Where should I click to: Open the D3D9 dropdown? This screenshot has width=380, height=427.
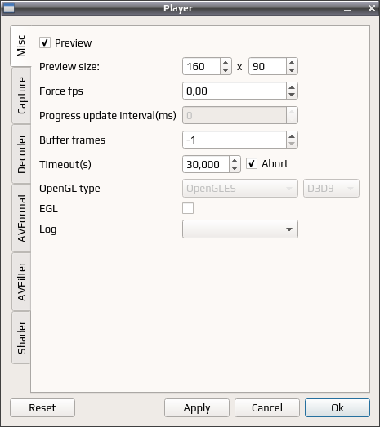(331, 188)
